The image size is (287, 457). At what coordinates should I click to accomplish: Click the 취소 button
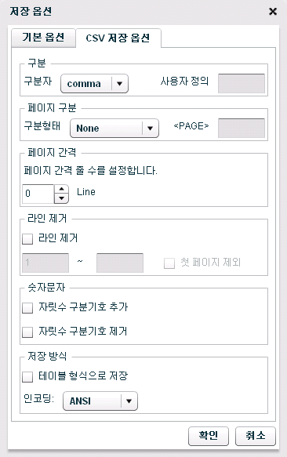(255, 436)
